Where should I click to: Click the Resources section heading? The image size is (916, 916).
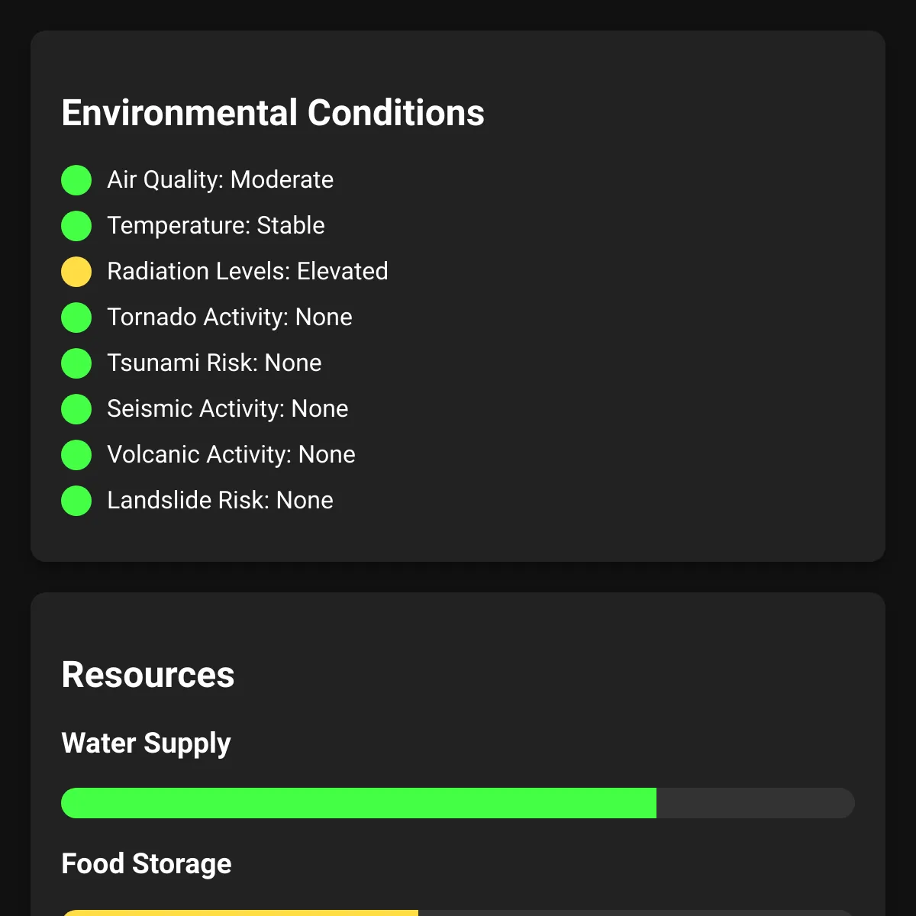point(148,675)
